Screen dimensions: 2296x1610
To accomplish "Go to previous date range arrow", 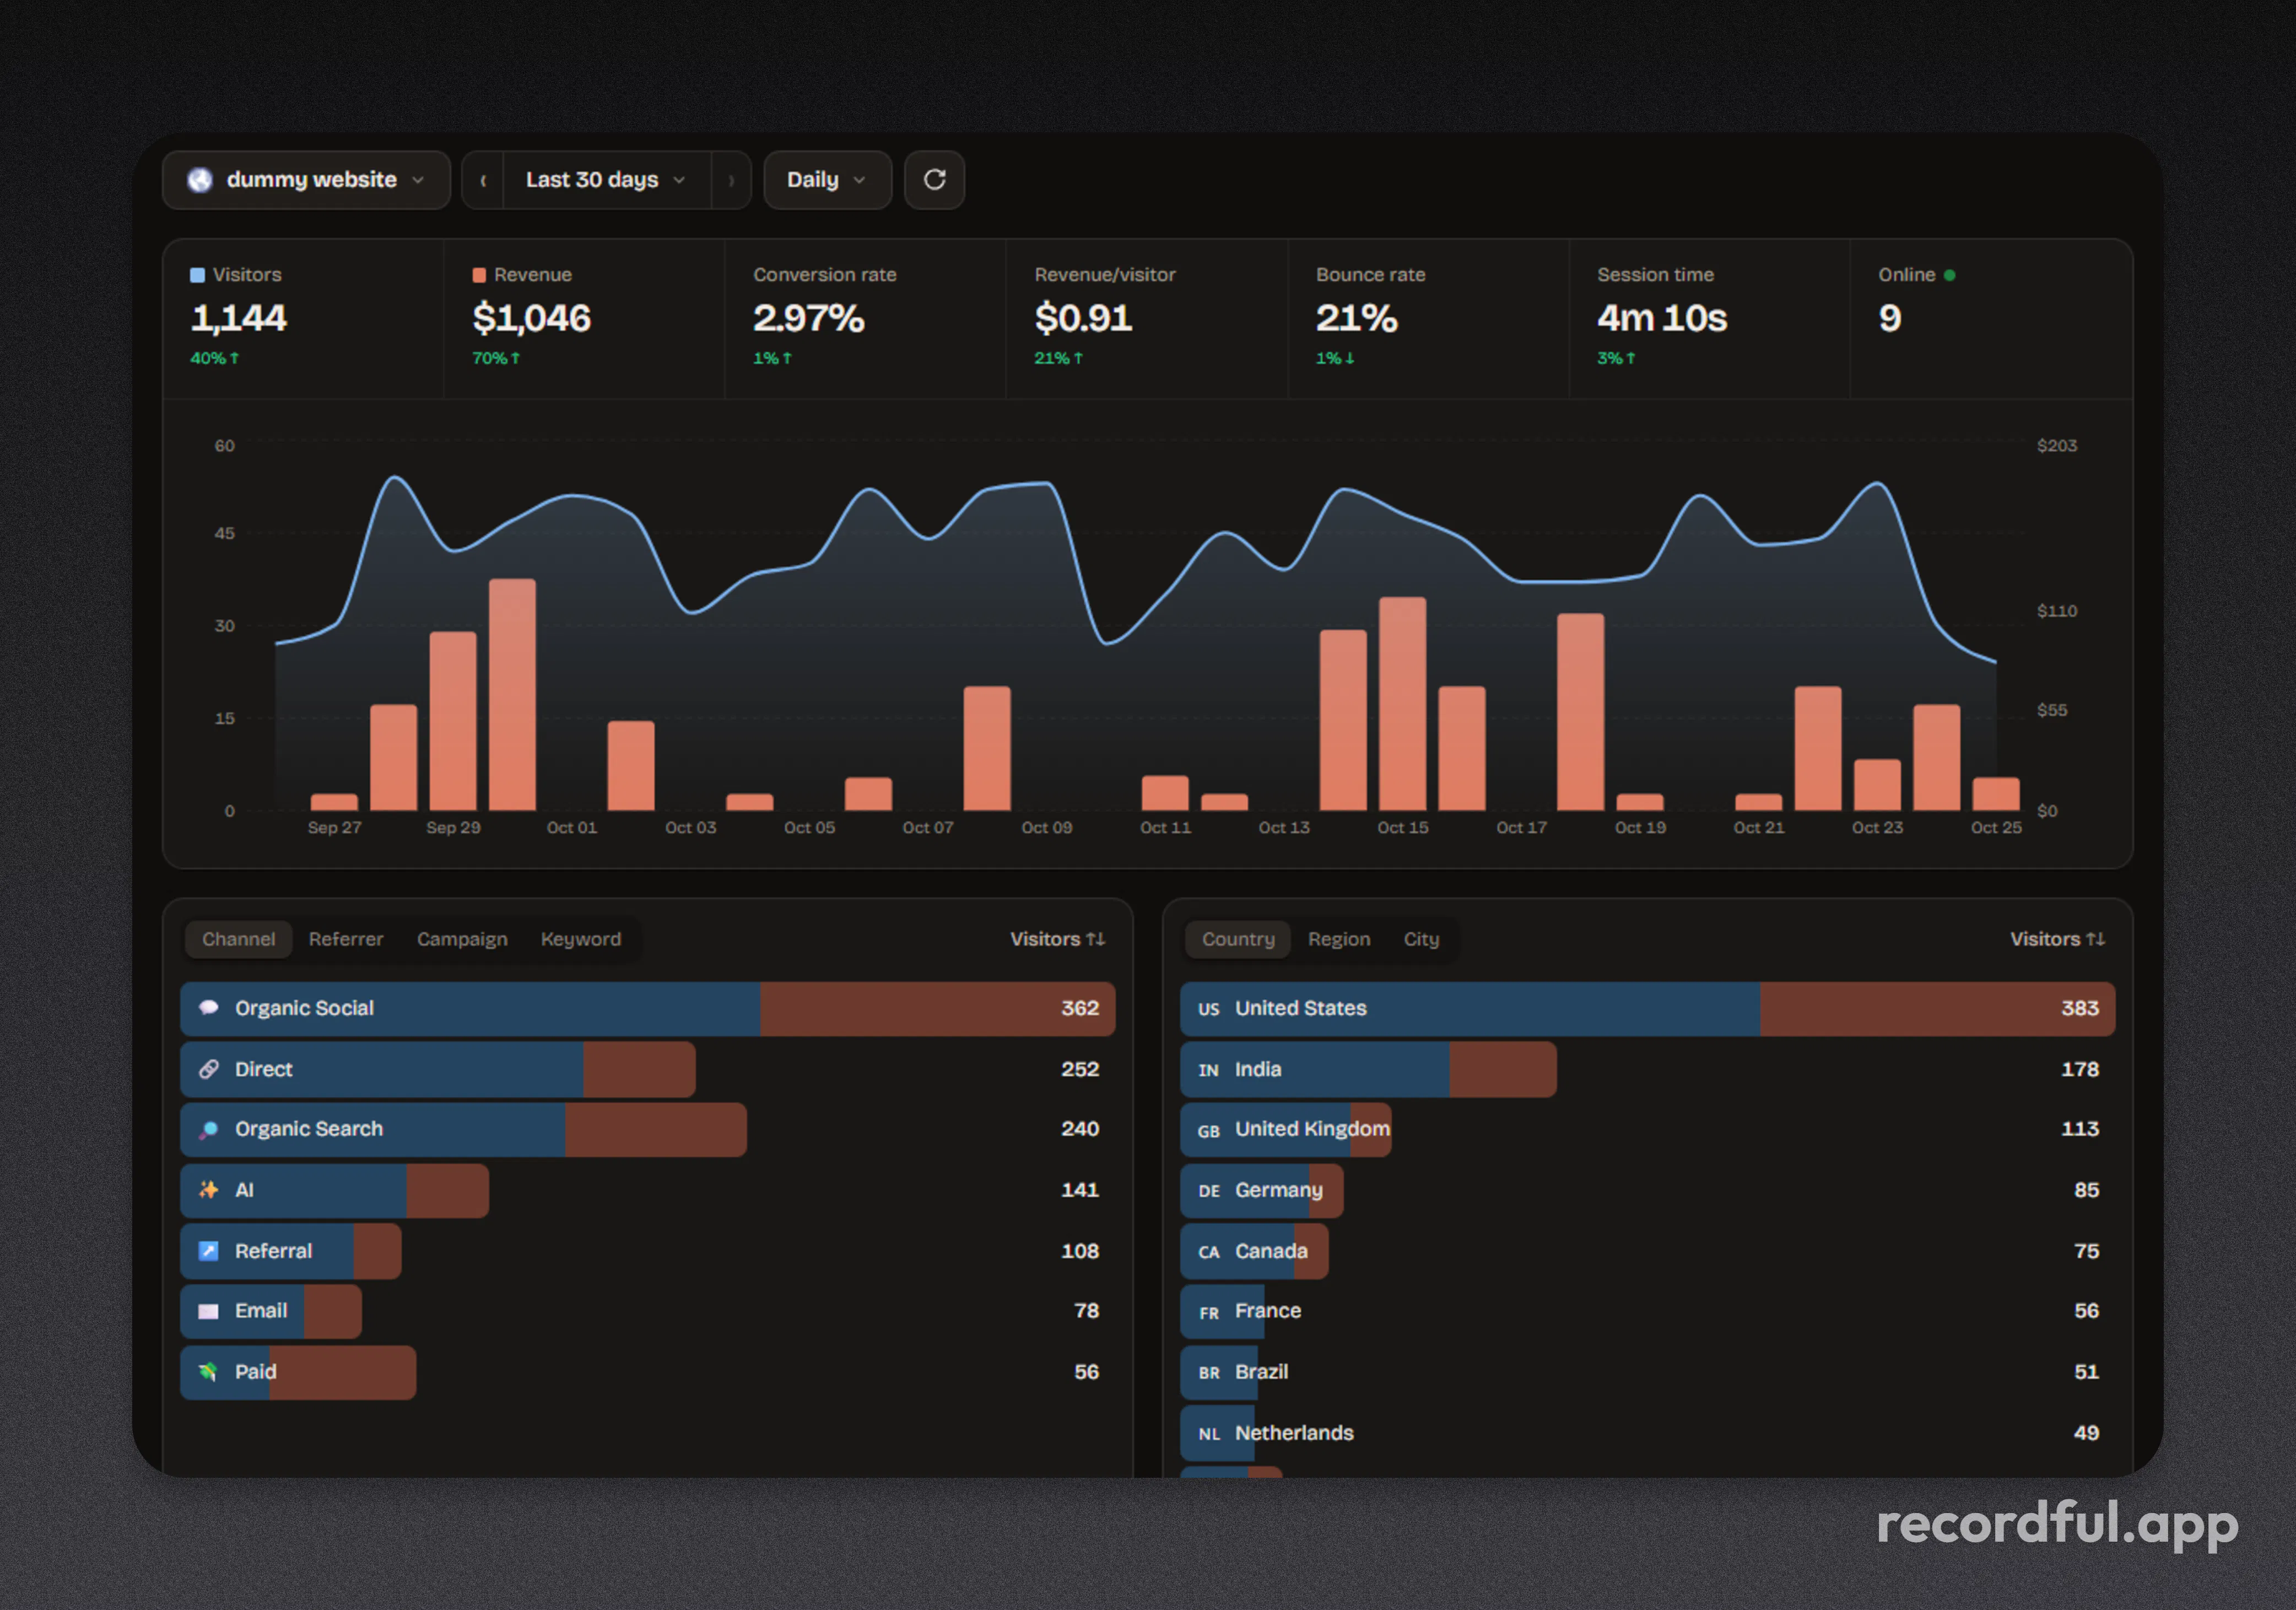I will click(483, 180).
